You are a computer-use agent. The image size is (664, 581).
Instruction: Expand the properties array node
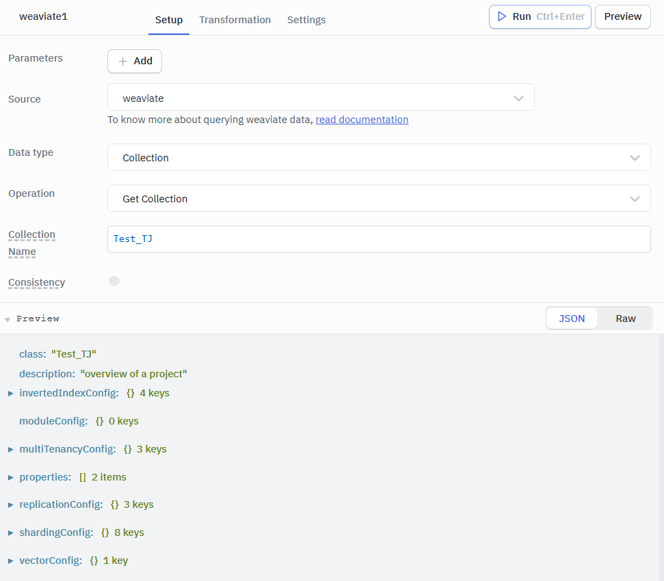coord(10,477)
